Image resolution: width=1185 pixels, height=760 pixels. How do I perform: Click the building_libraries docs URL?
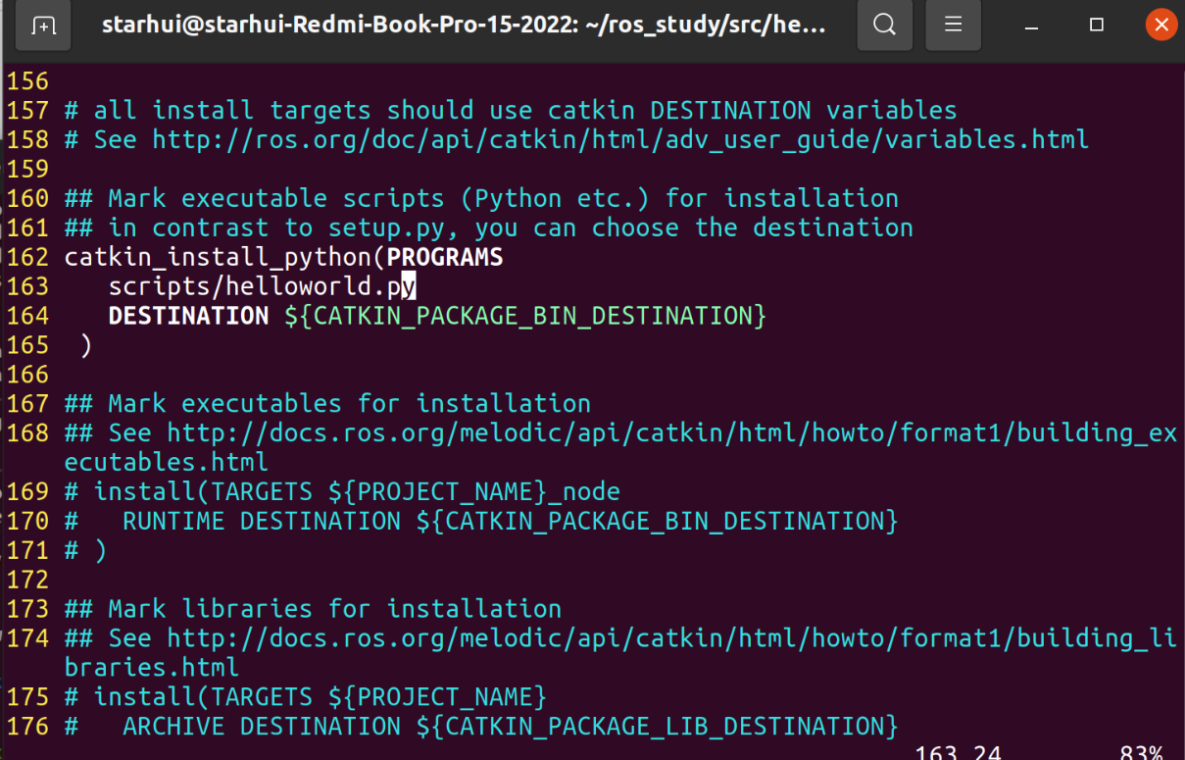click(x=671, y=638)
